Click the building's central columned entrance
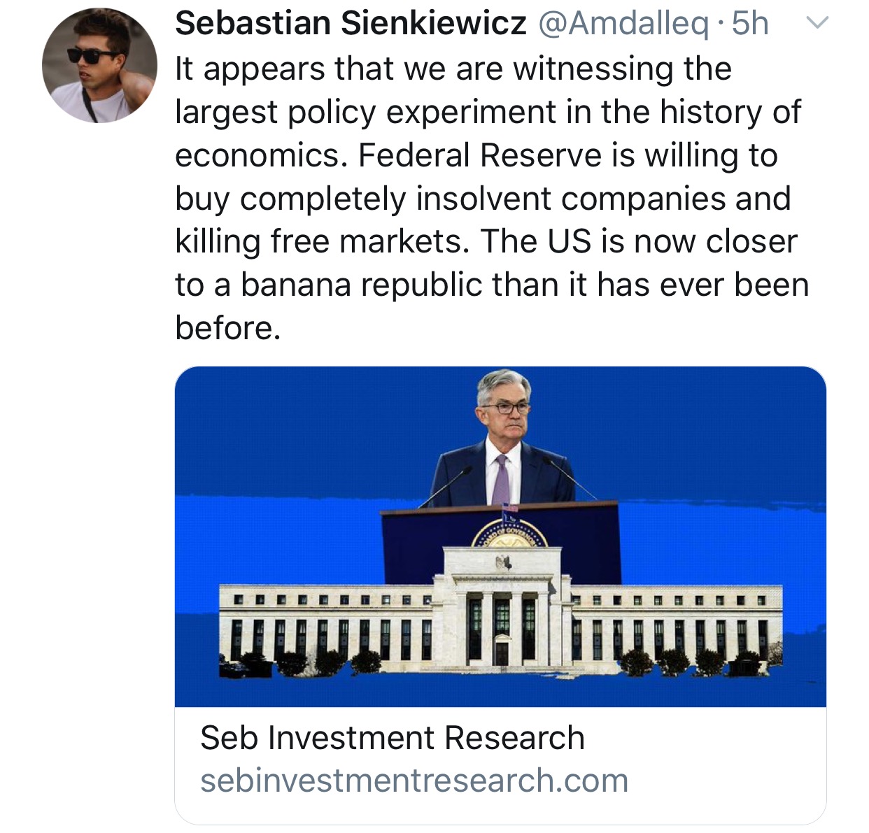The image size is (869, 833). pyautogui.click(x=502, y=622)
